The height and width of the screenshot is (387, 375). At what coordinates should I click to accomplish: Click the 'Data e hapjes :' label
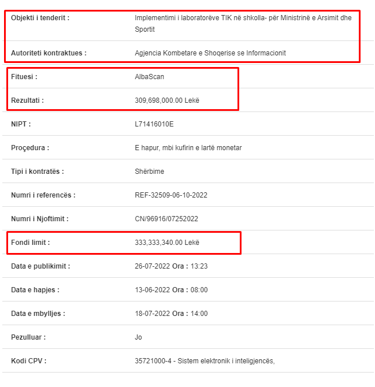pos(35,290)
